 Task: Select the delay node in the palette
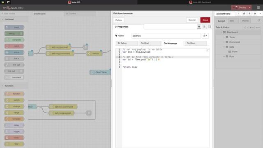(x=14, y=125)
